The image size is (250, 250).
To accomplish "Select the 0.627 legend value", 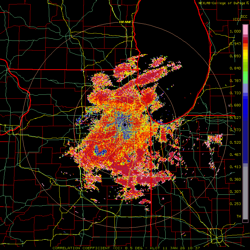I will 235,118.
